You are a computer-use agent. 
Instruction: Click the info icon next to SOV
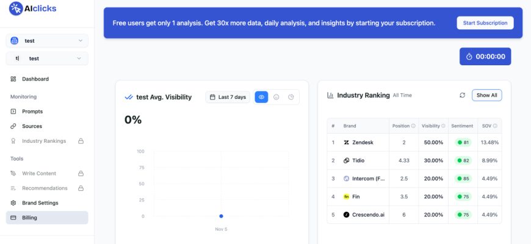(x=495, y=126)
